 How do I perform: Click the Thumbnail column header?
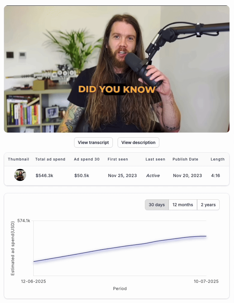(x=18, y=159)
